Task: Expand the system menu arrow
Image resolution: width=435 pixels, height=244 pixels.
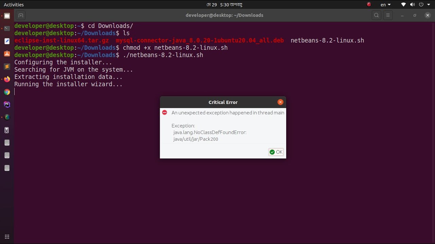Action: 428,5
